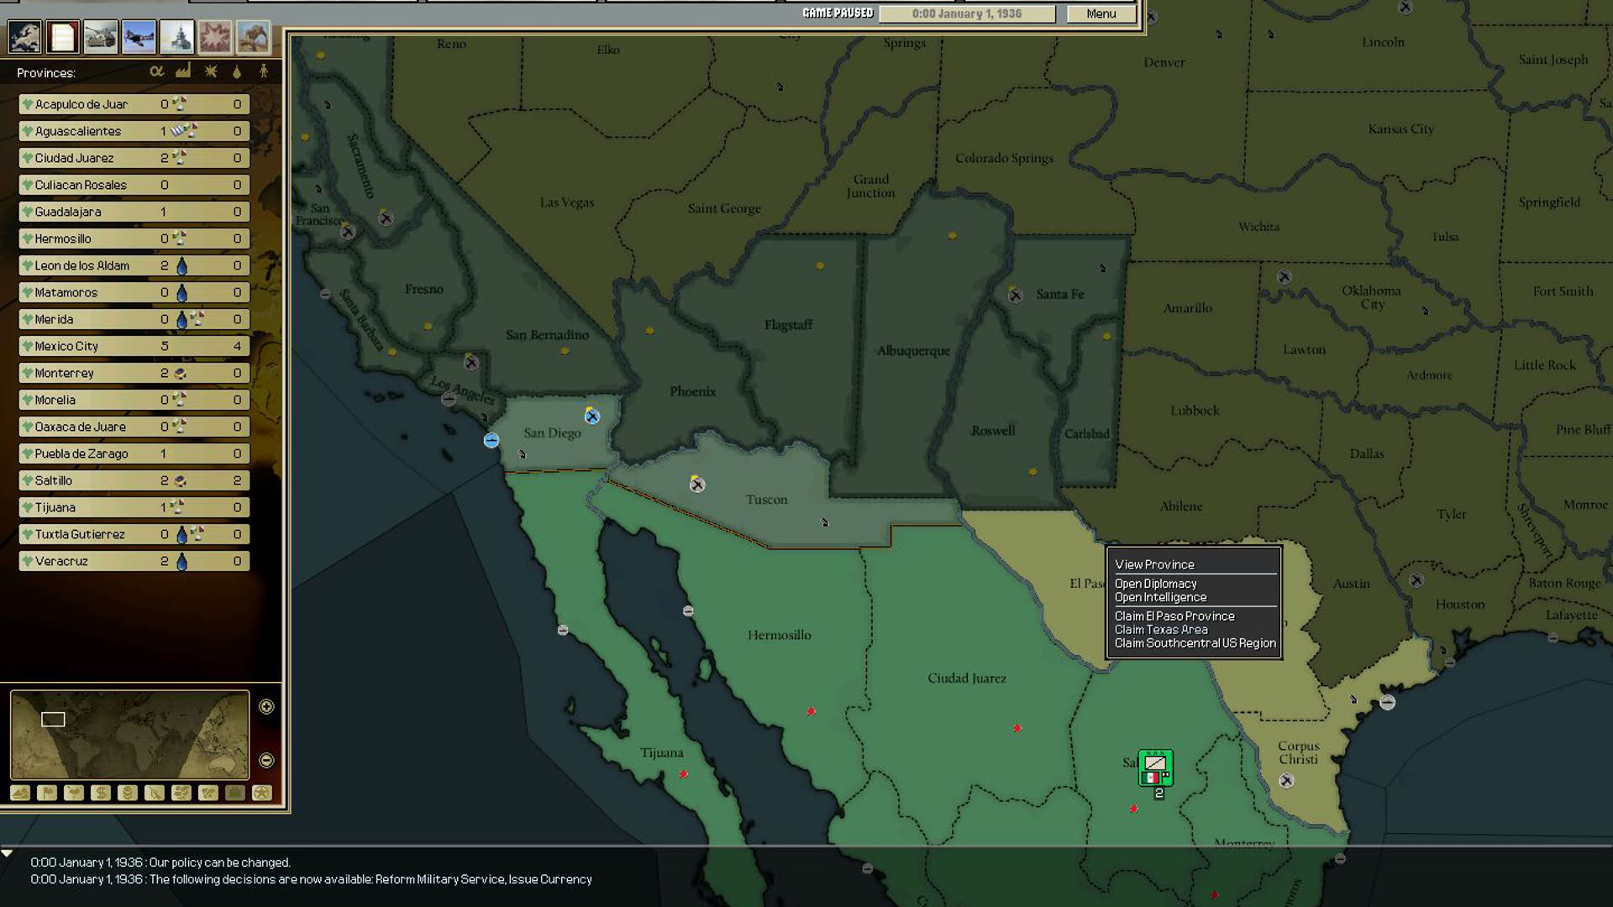Open the Menu button
The height and width of the screenshot is (907, 1613).
coord(1101,13)
